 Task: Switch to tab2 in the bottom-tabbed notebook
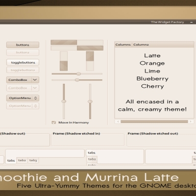[22, 160]
